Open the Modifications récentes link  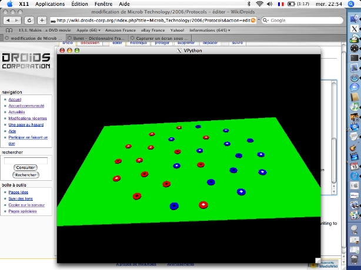click(27, 118)
